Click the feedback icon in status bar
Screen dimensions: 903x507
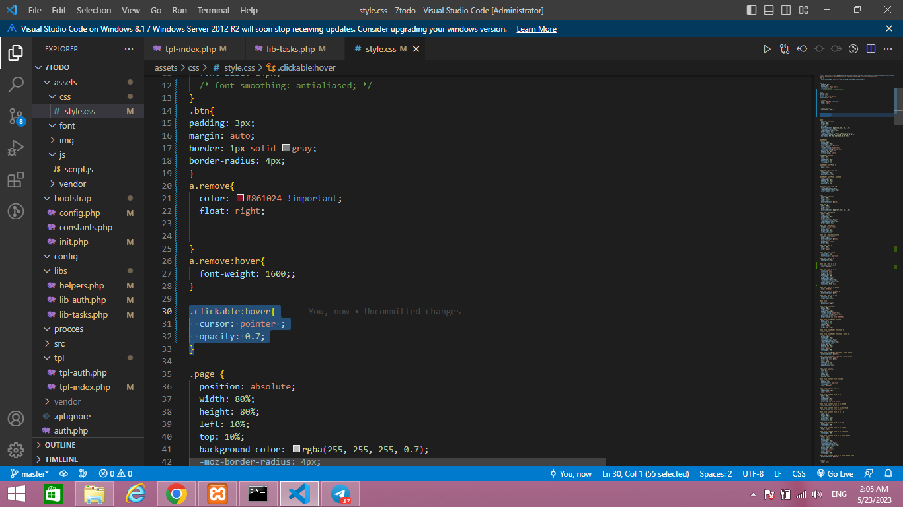869,474
